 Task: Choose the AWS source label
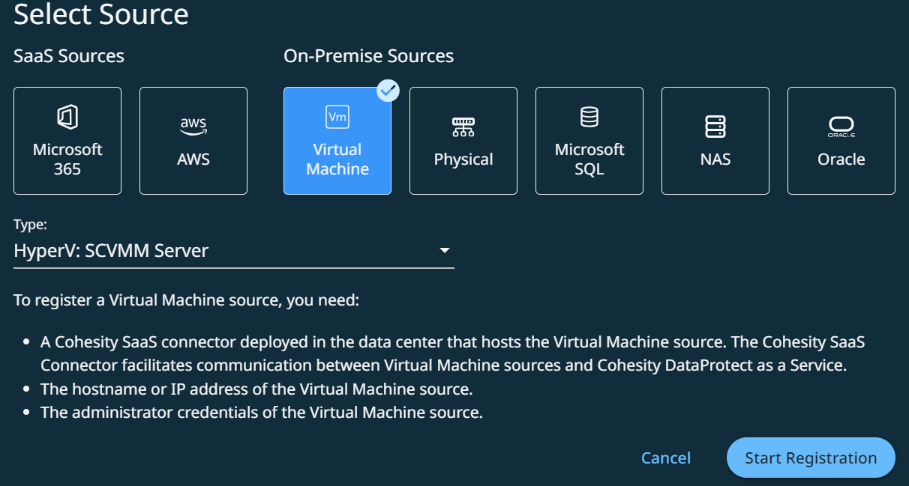click(x=193, y=160)
